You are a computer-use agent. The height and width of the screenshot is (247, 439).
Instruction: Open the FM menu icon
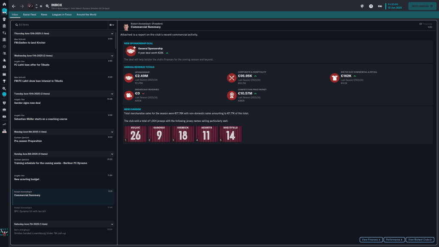coord(380,6)
